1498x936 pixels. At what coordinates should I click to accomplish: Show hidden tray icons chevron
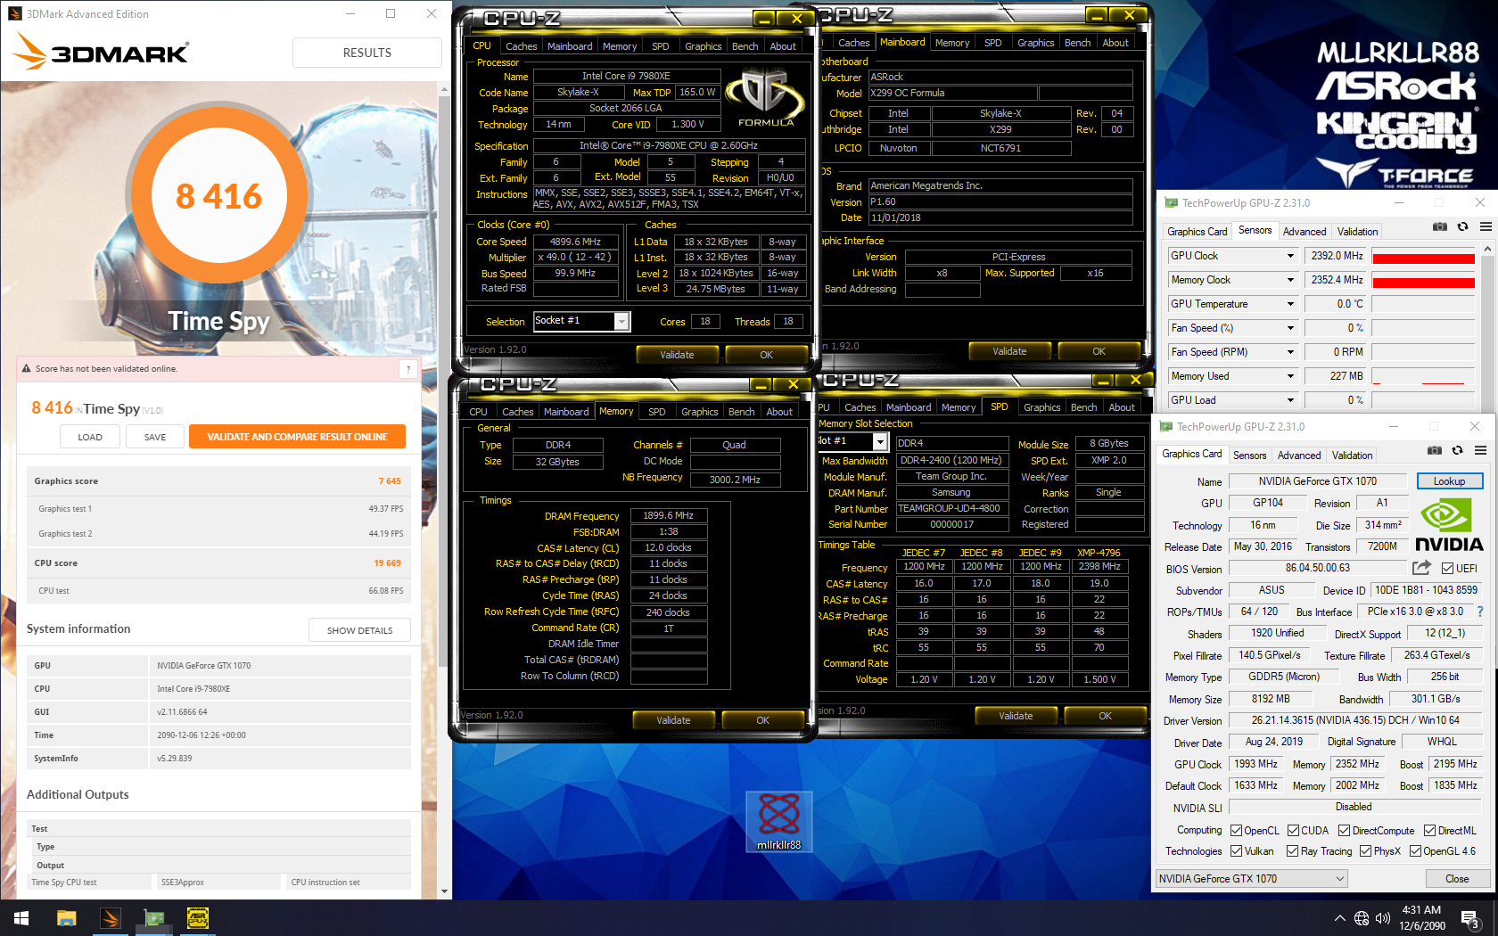pyautogui.click(x=1339, y=918)
